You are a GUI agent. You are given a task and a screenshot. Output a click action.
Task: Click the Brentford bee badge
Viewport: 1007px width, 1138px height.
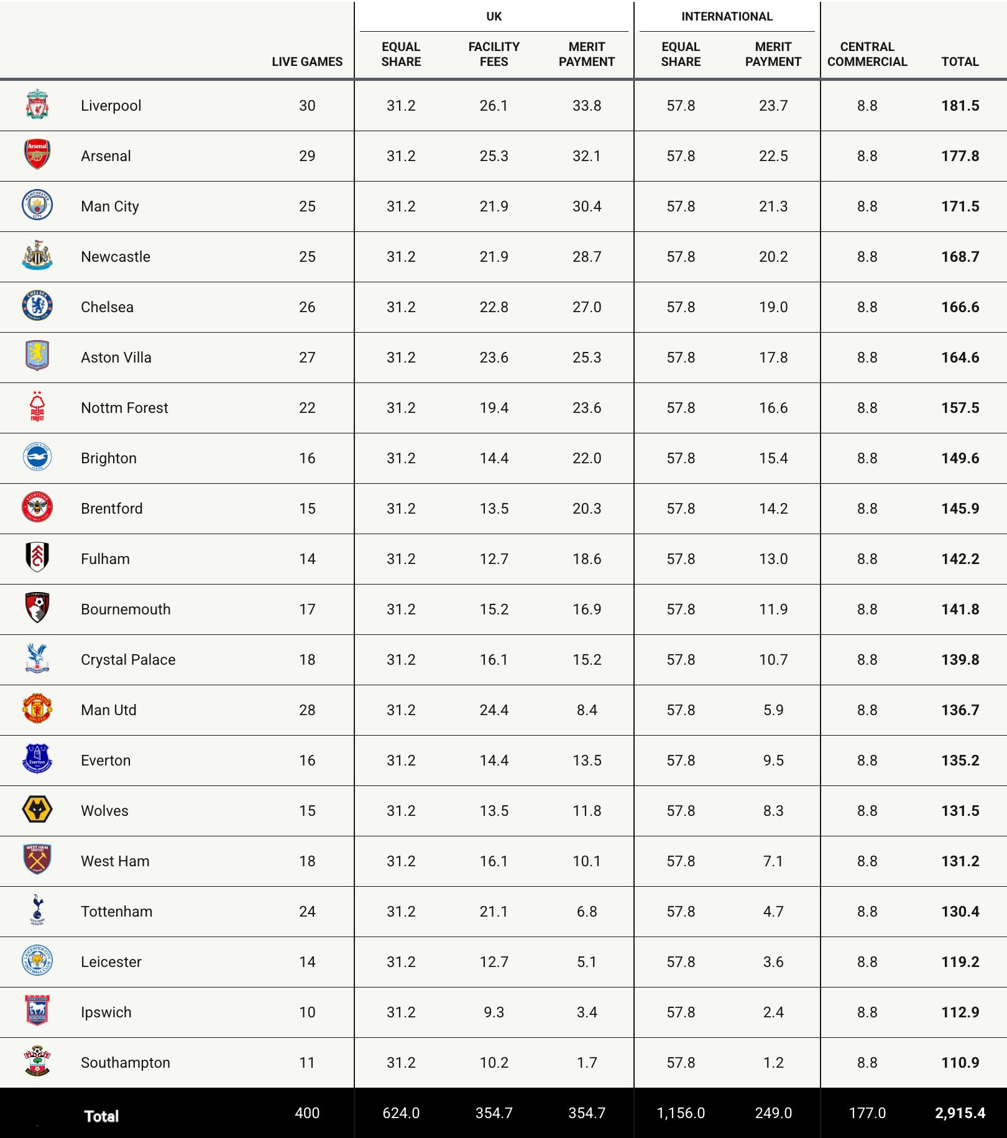click(37, 507)
